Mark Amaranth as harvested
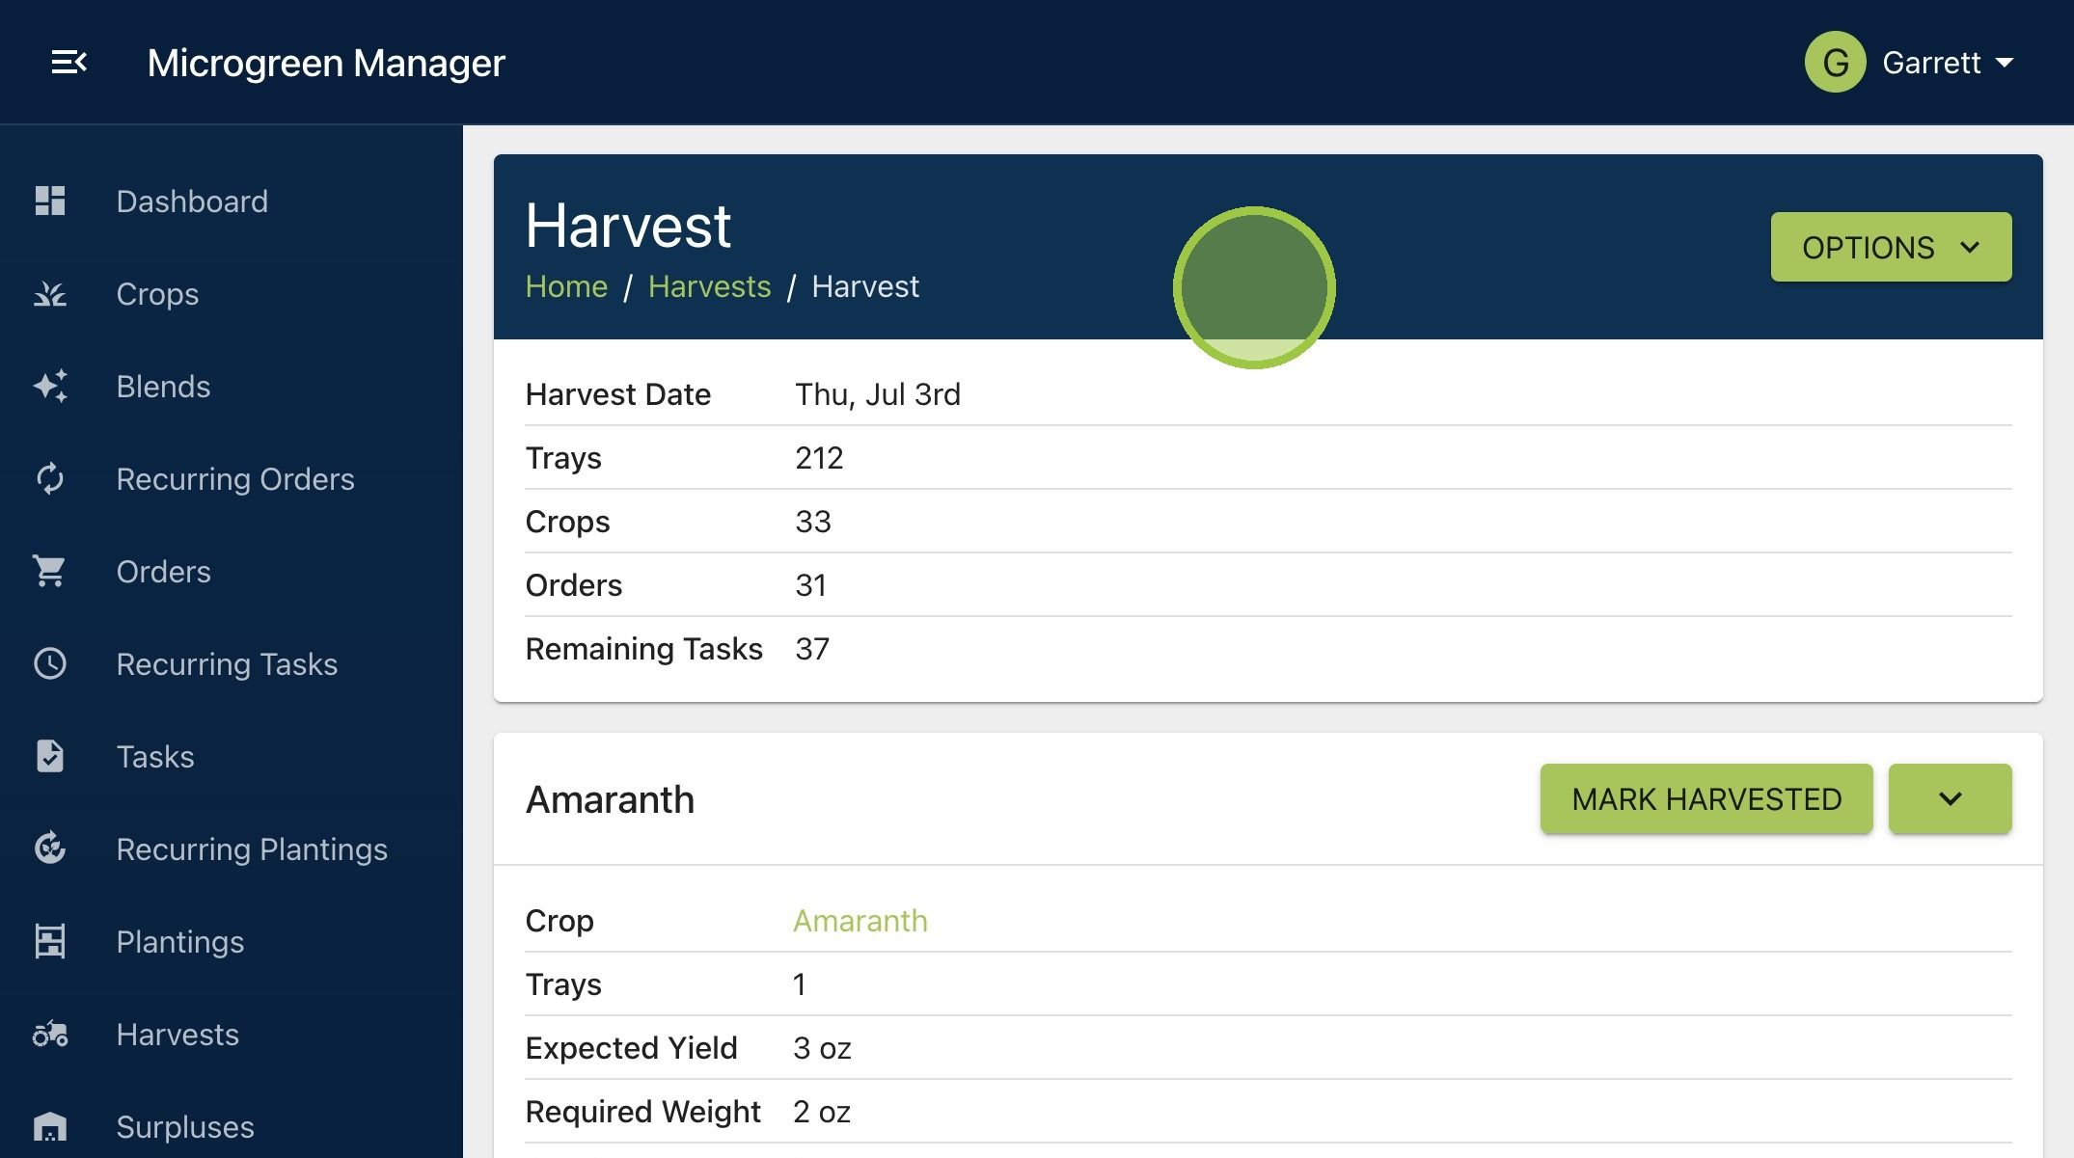2074x1158 pixels. (x=1706, y=798)
